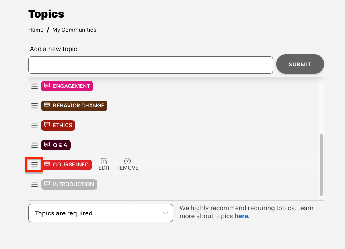This screenshot has height=249, width=345.
Task: Focus the Add a new topic text field
Action: (150, 65)
